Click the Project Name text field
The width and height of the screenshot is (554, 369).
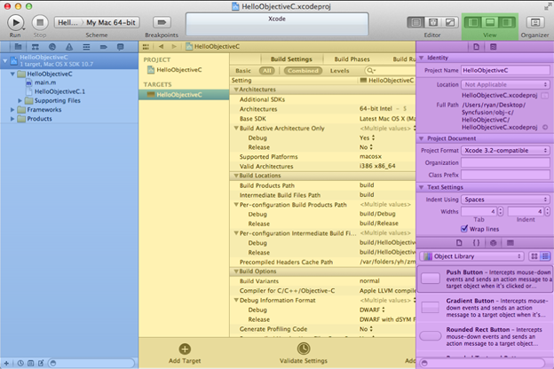pos(505,70)
